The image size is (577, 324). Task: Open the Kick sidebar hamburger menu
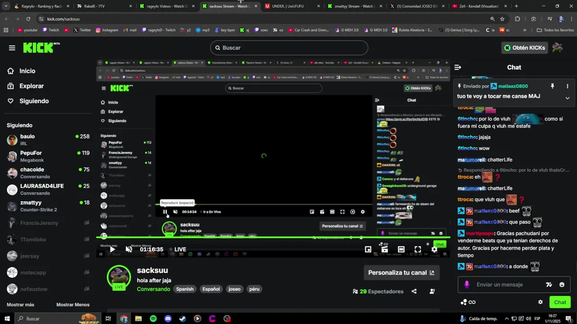pyautogui.click(x=12, y=48)
